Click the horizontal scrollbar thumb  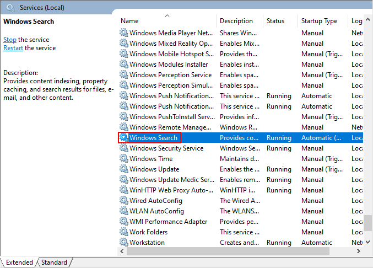228,251
